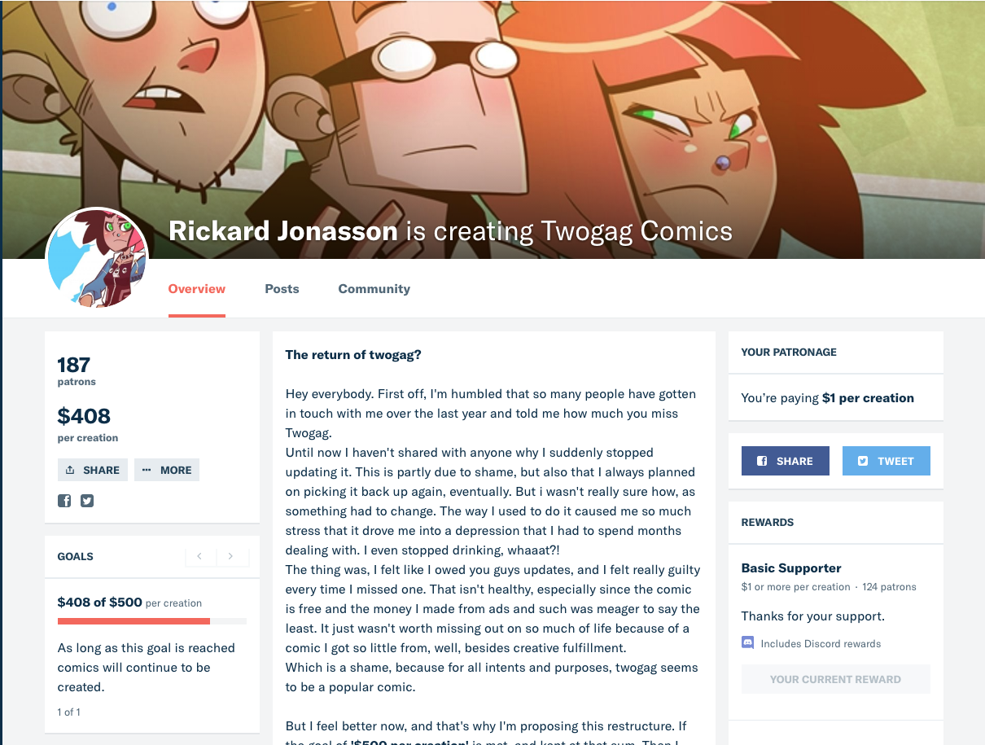The image size is (985, 745).
Task: Click the Basic Supporter reward title
Action: coord(791,568)
